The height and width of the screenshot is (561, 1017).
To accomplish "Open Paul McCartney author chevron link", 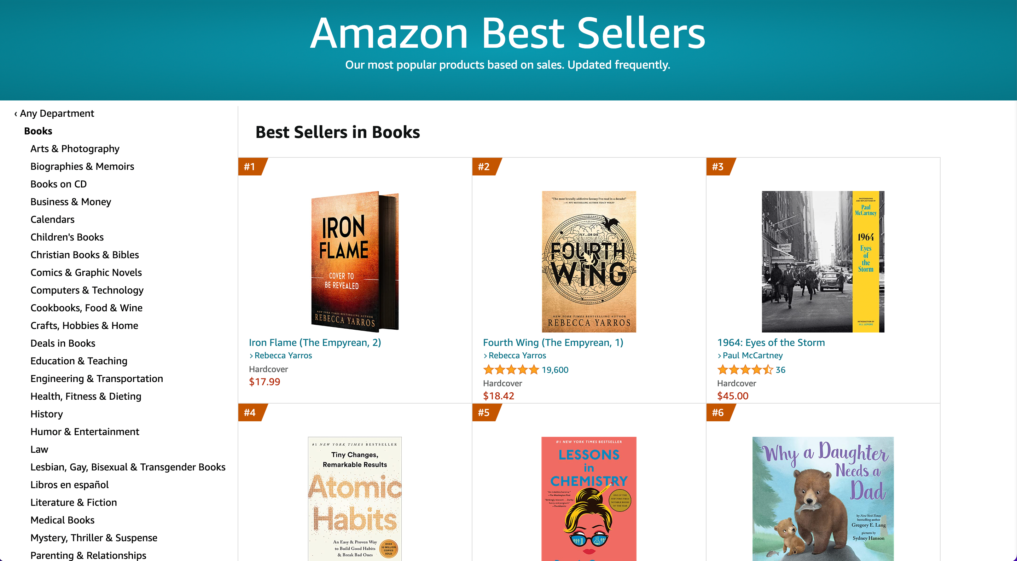I will (750, 355).
